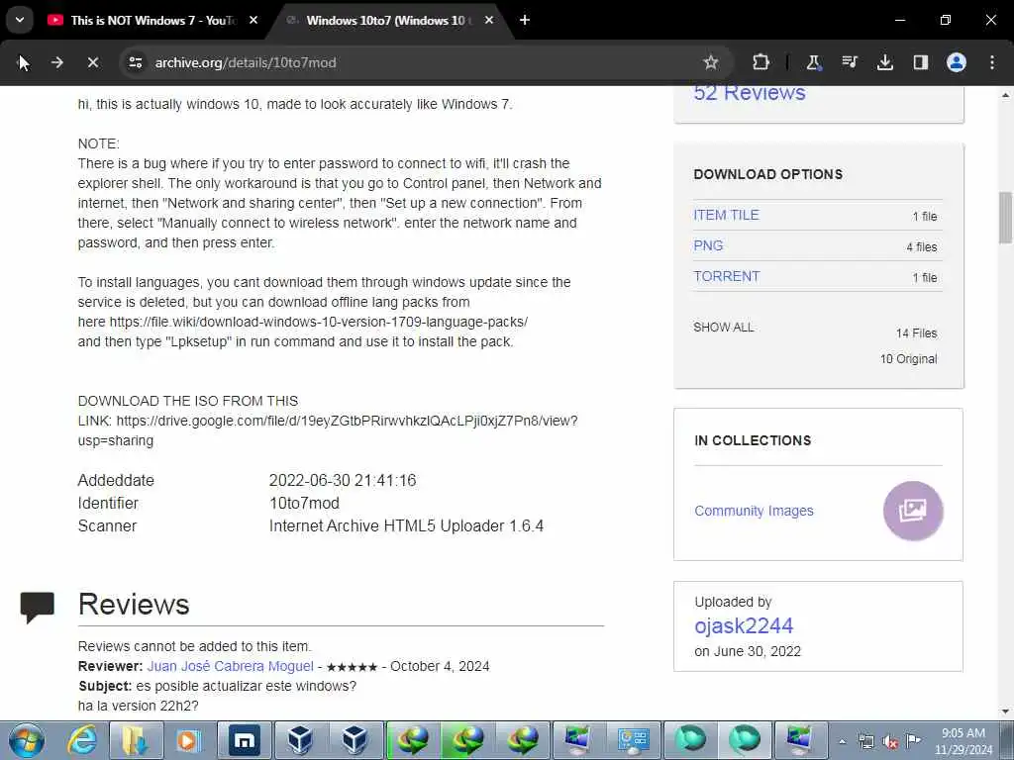Click 'Internet Archive HTML5 Uploader 1.6.4' text
This screenshot has width=1014, height=760.
[x=406, y=526]
